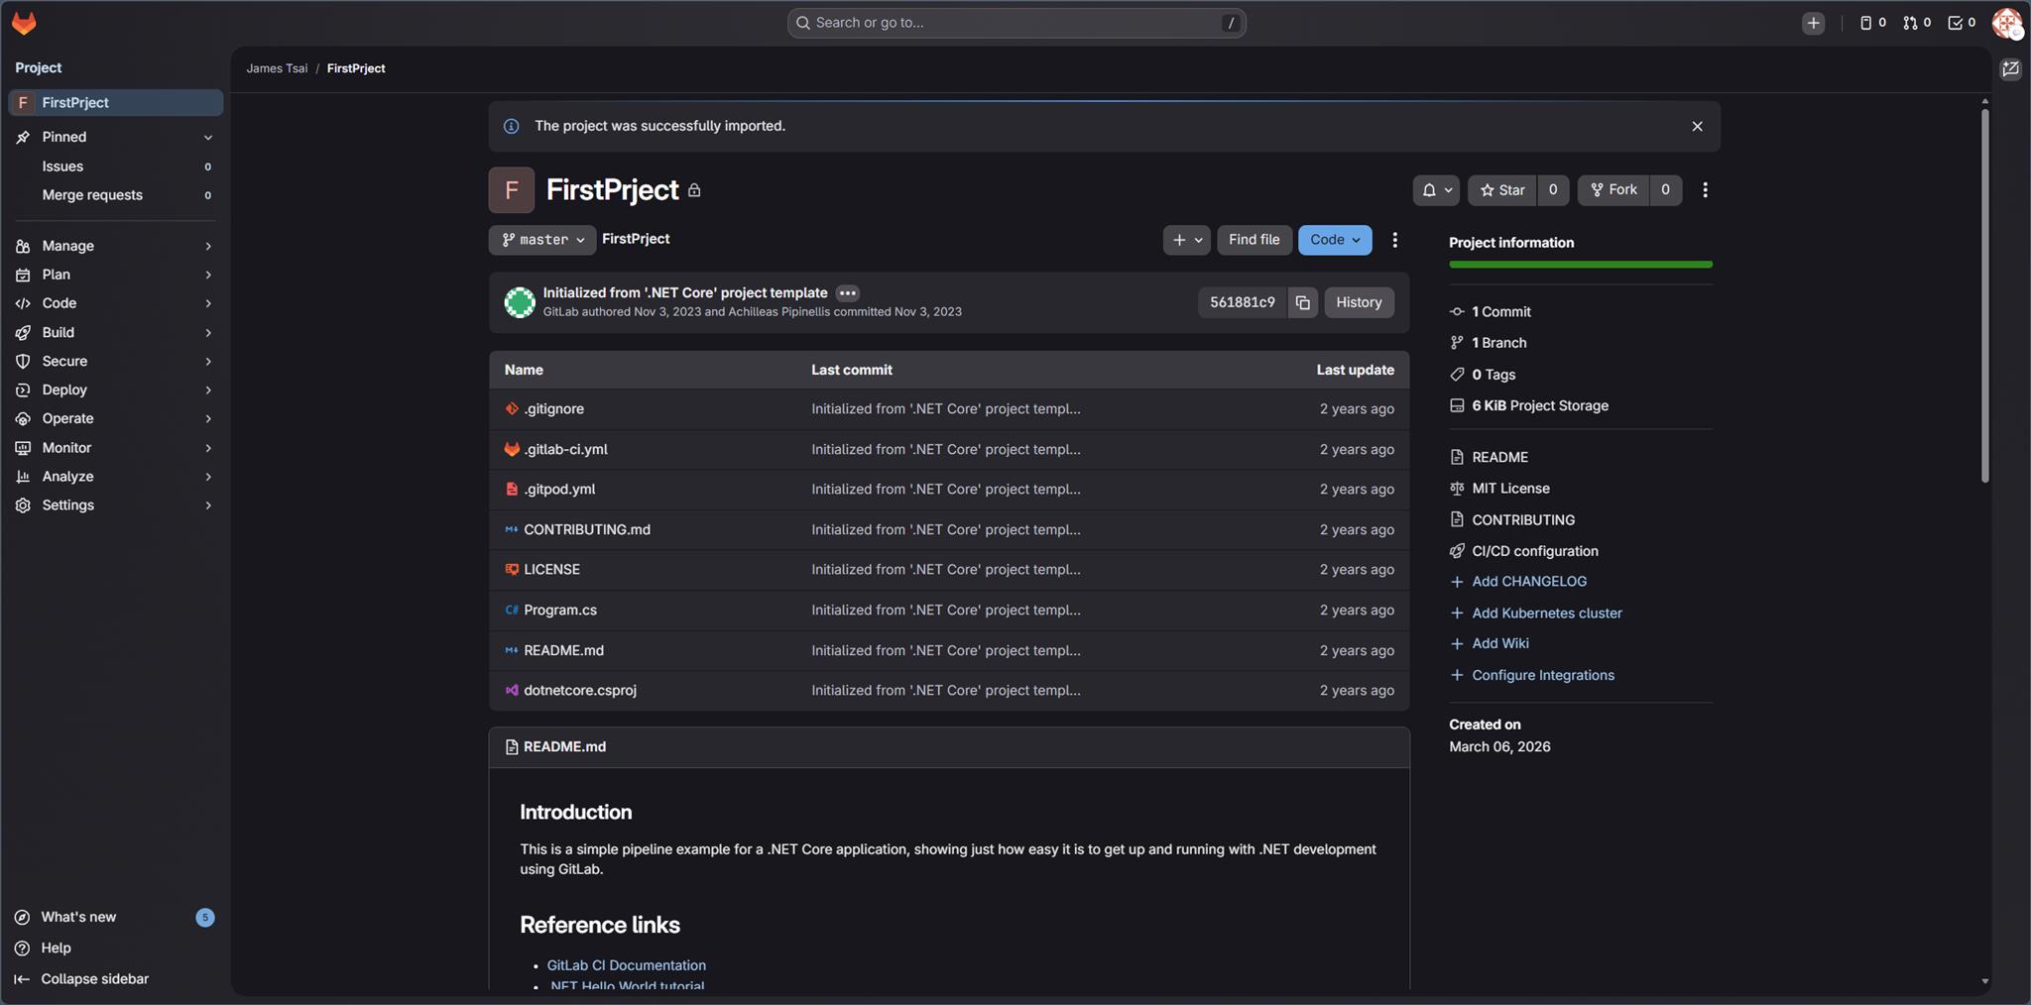The width and height of the screenshot is (2031, 1005).
Task: Star the FirstPrject project
Action: pos(1502,190)
